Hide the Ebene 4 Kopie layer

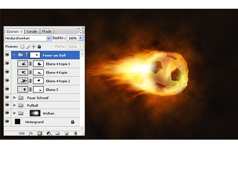pos(7,72)
